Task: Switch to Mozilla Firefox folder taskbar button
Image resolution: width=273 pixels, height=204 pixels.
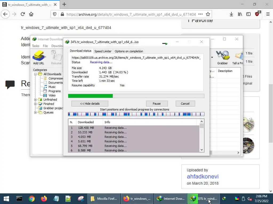Action: click(x=104, y=199)
